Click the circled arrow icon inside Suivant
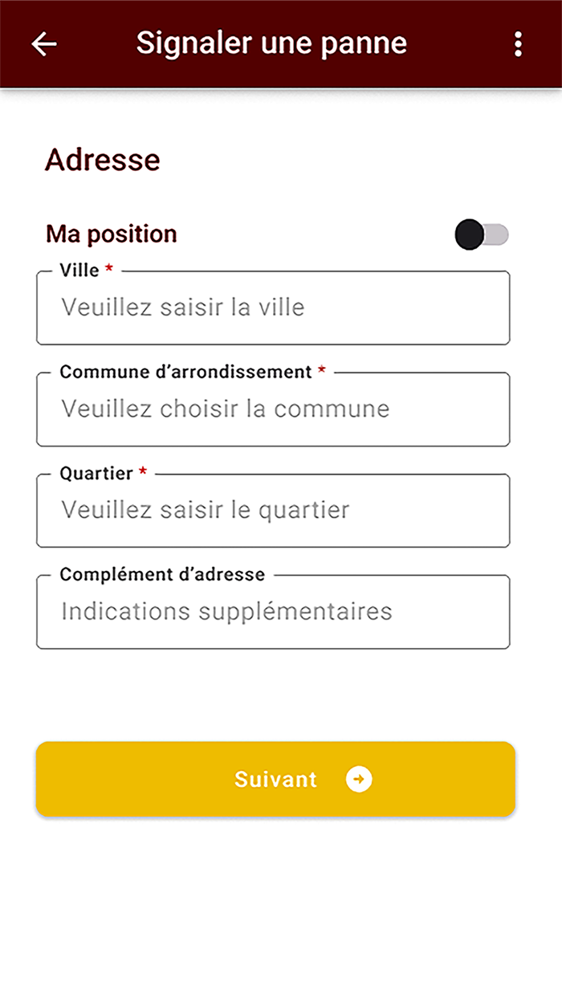562x999 pixels. [359, 779]
